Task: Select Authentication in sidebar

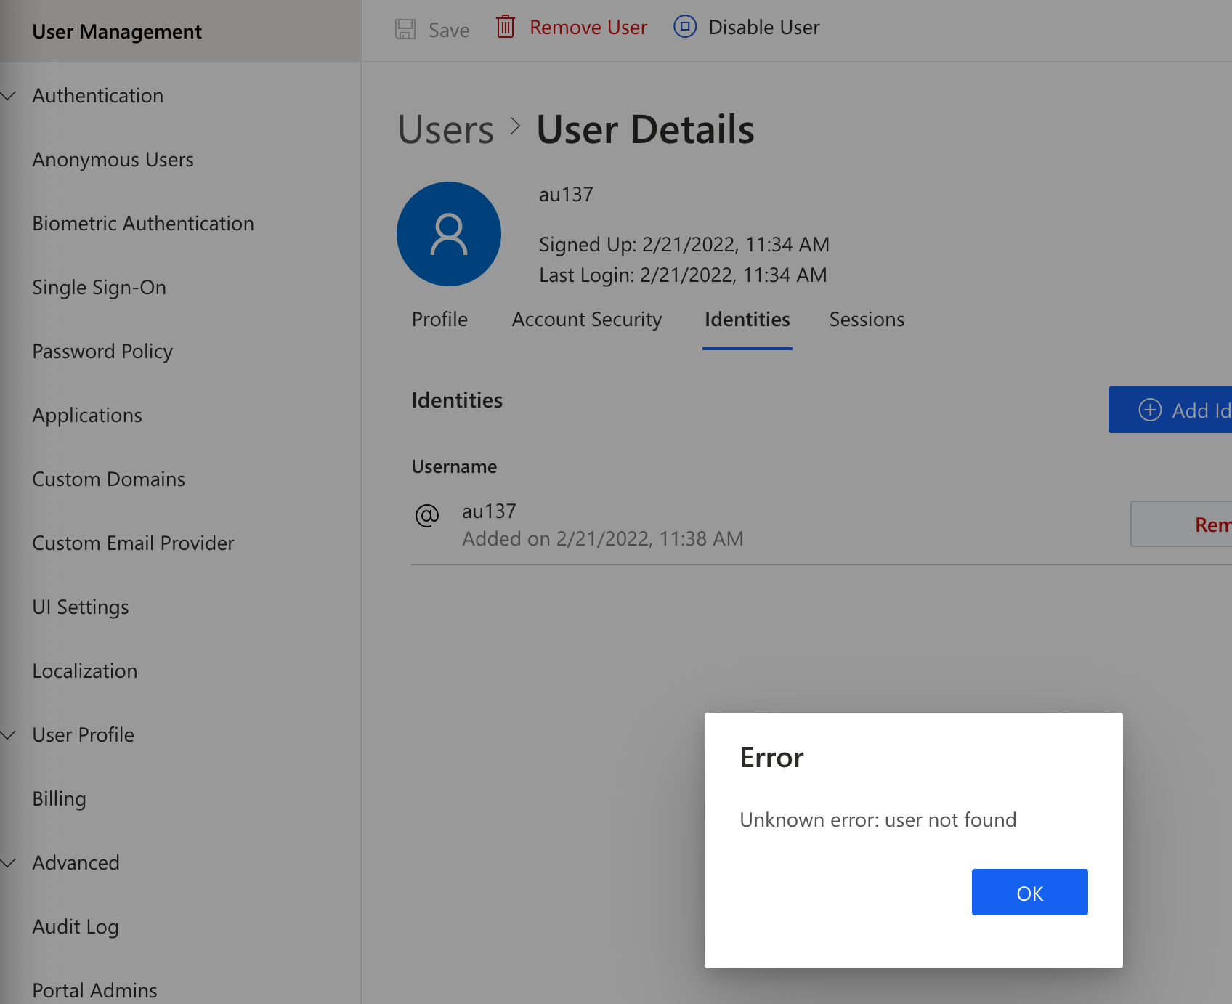Action: (x=98, y=95)
